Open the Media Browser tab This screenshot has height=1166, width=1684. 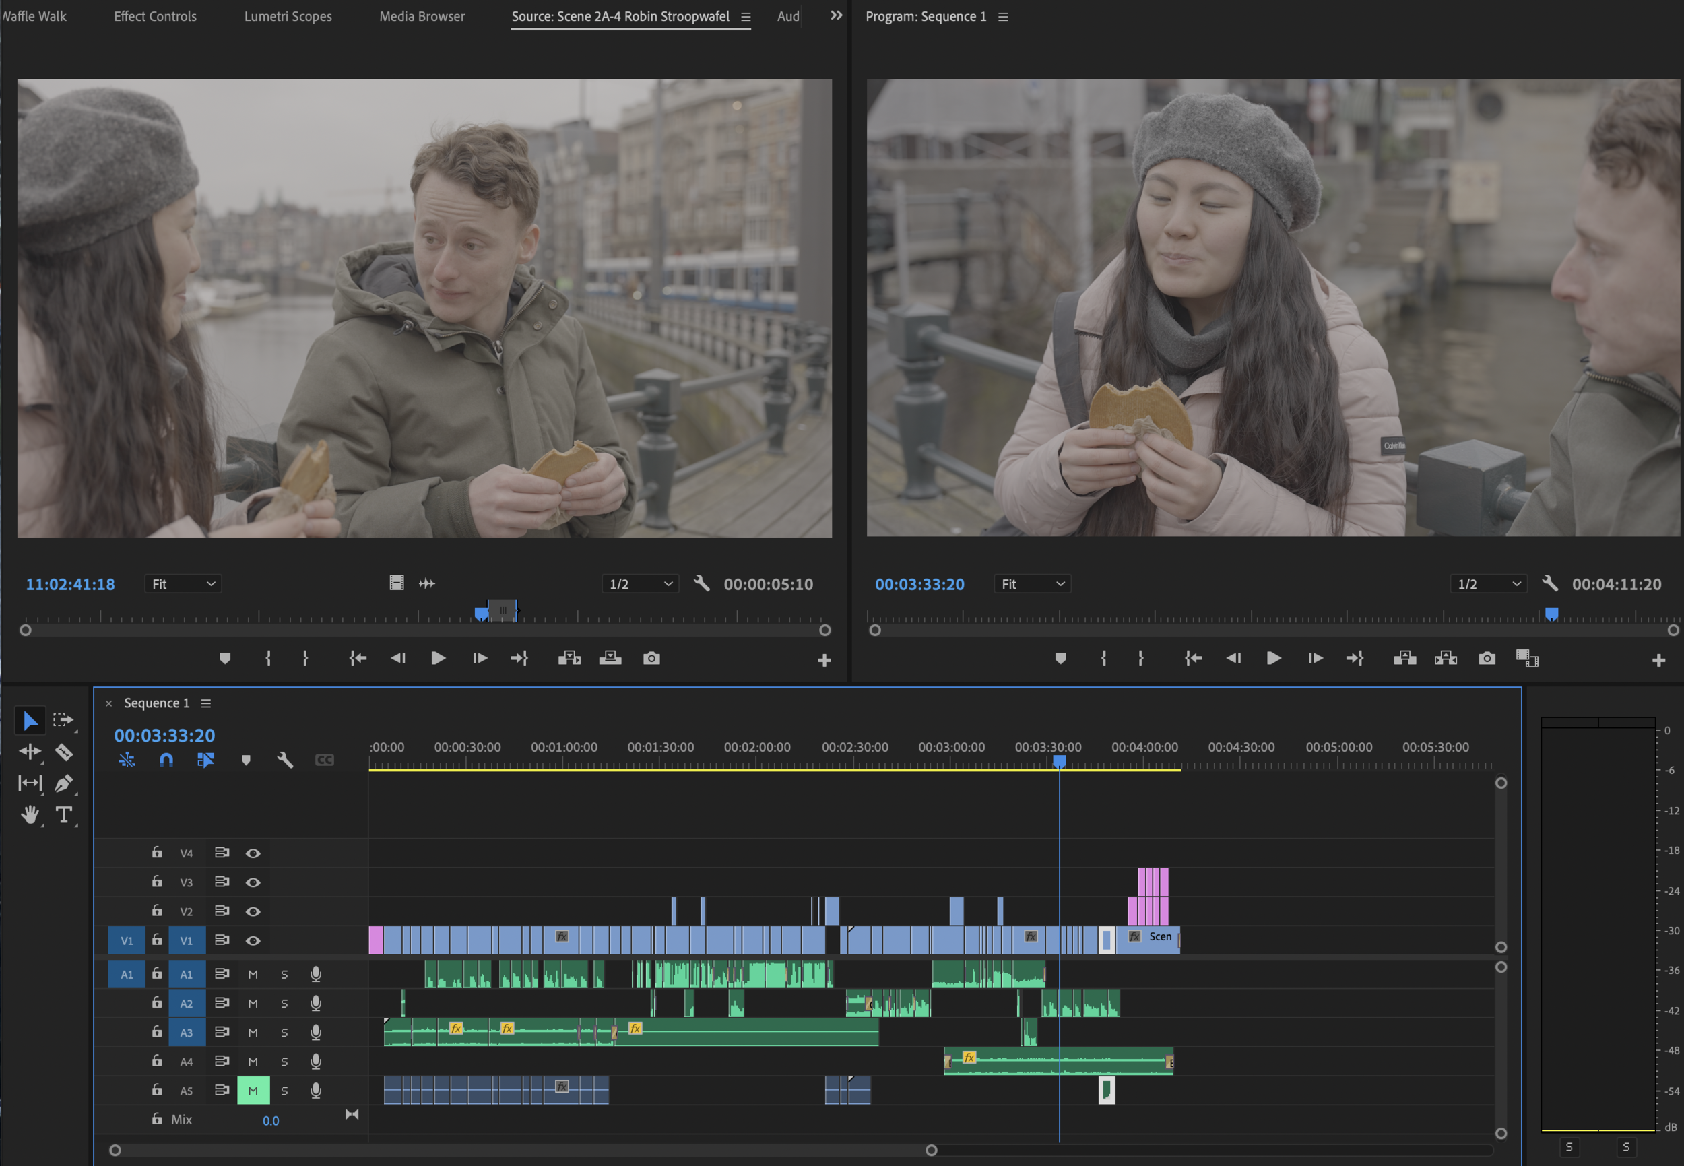pos(422,16)
